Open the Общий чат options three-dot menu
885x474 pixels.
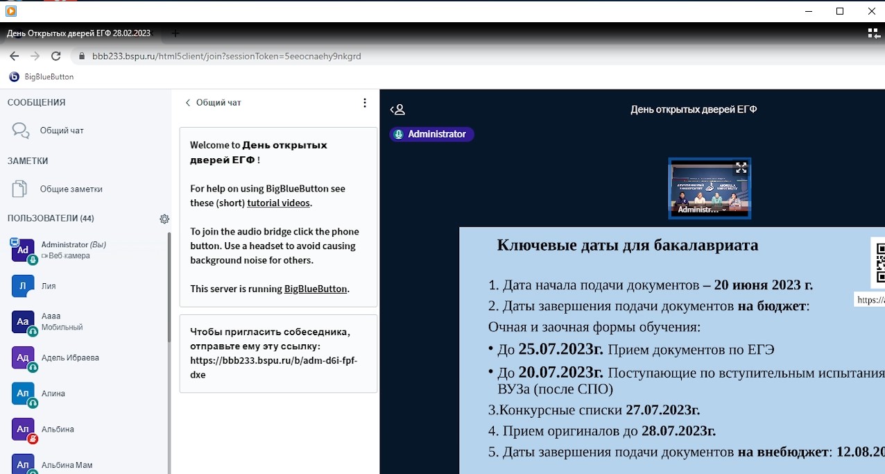click(365, 103)
